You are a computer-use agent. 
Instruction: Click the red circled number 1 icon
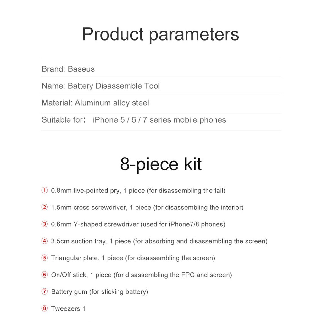tap(45, 190)
